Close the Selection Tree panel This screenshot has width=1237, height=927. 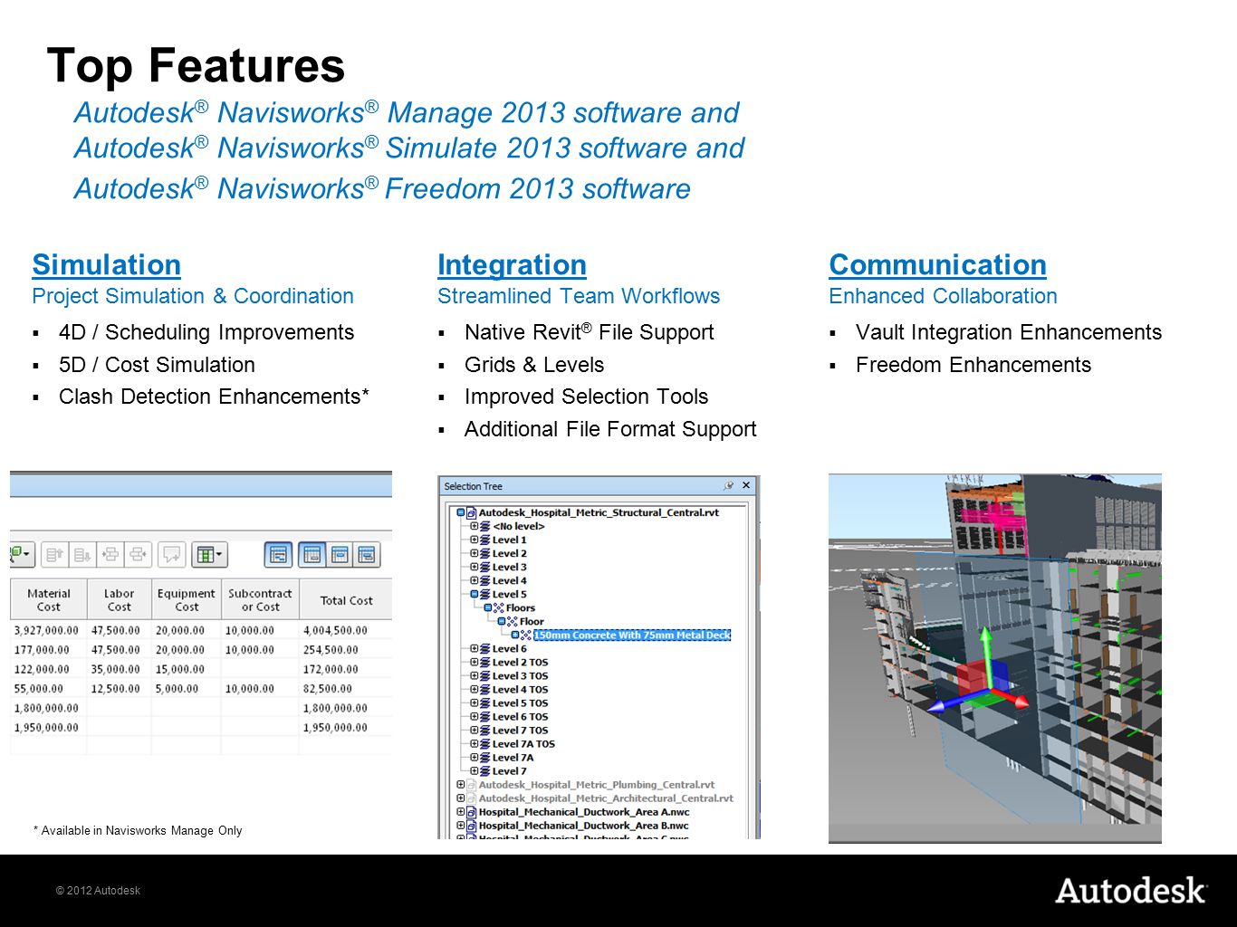pos(746,485)
